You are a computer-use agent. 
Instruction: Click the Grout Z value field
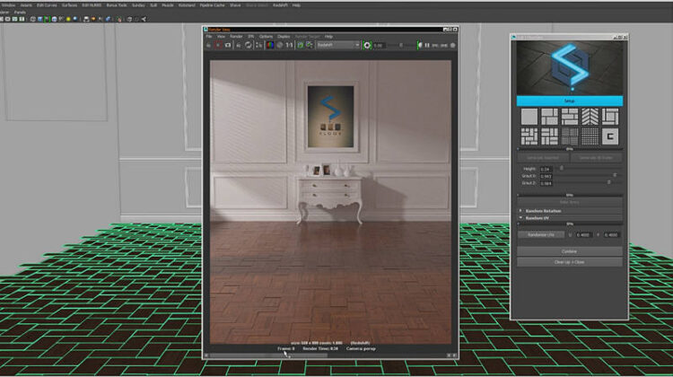click(546, 183)
